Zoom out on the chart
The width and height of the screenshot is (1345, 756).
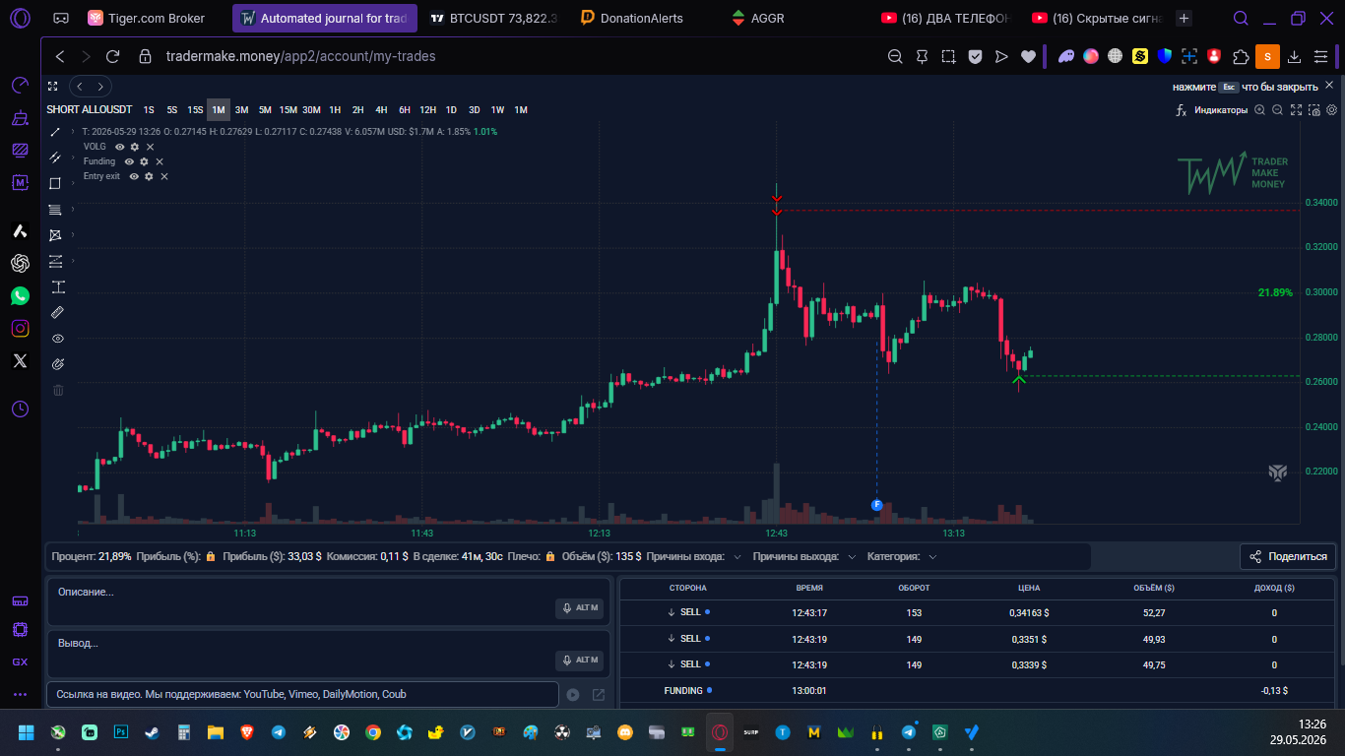point(1278,110)
